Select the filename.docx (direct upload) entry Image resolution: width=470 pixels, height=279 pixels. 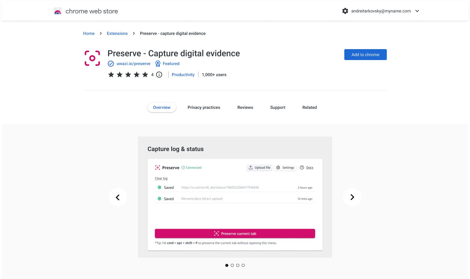(x=202, y=199)
